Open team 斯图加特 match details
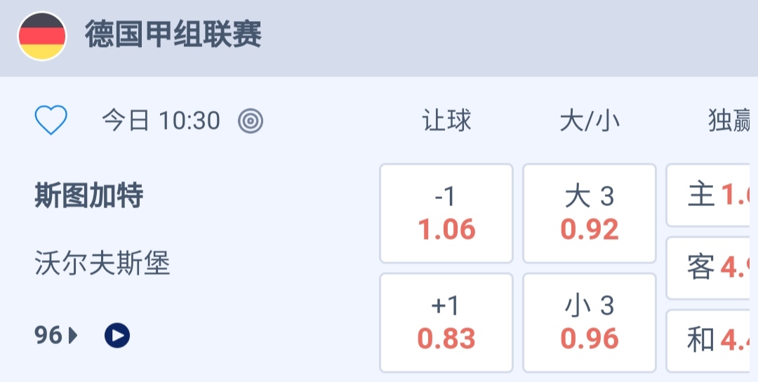 88,196
